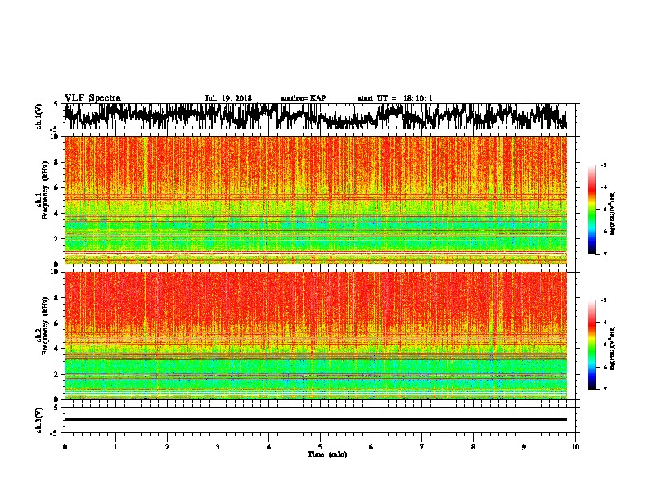Click the "ch.1(V)" waveform axis label
Screen dimensions: 648x501
tap(38, 116)
